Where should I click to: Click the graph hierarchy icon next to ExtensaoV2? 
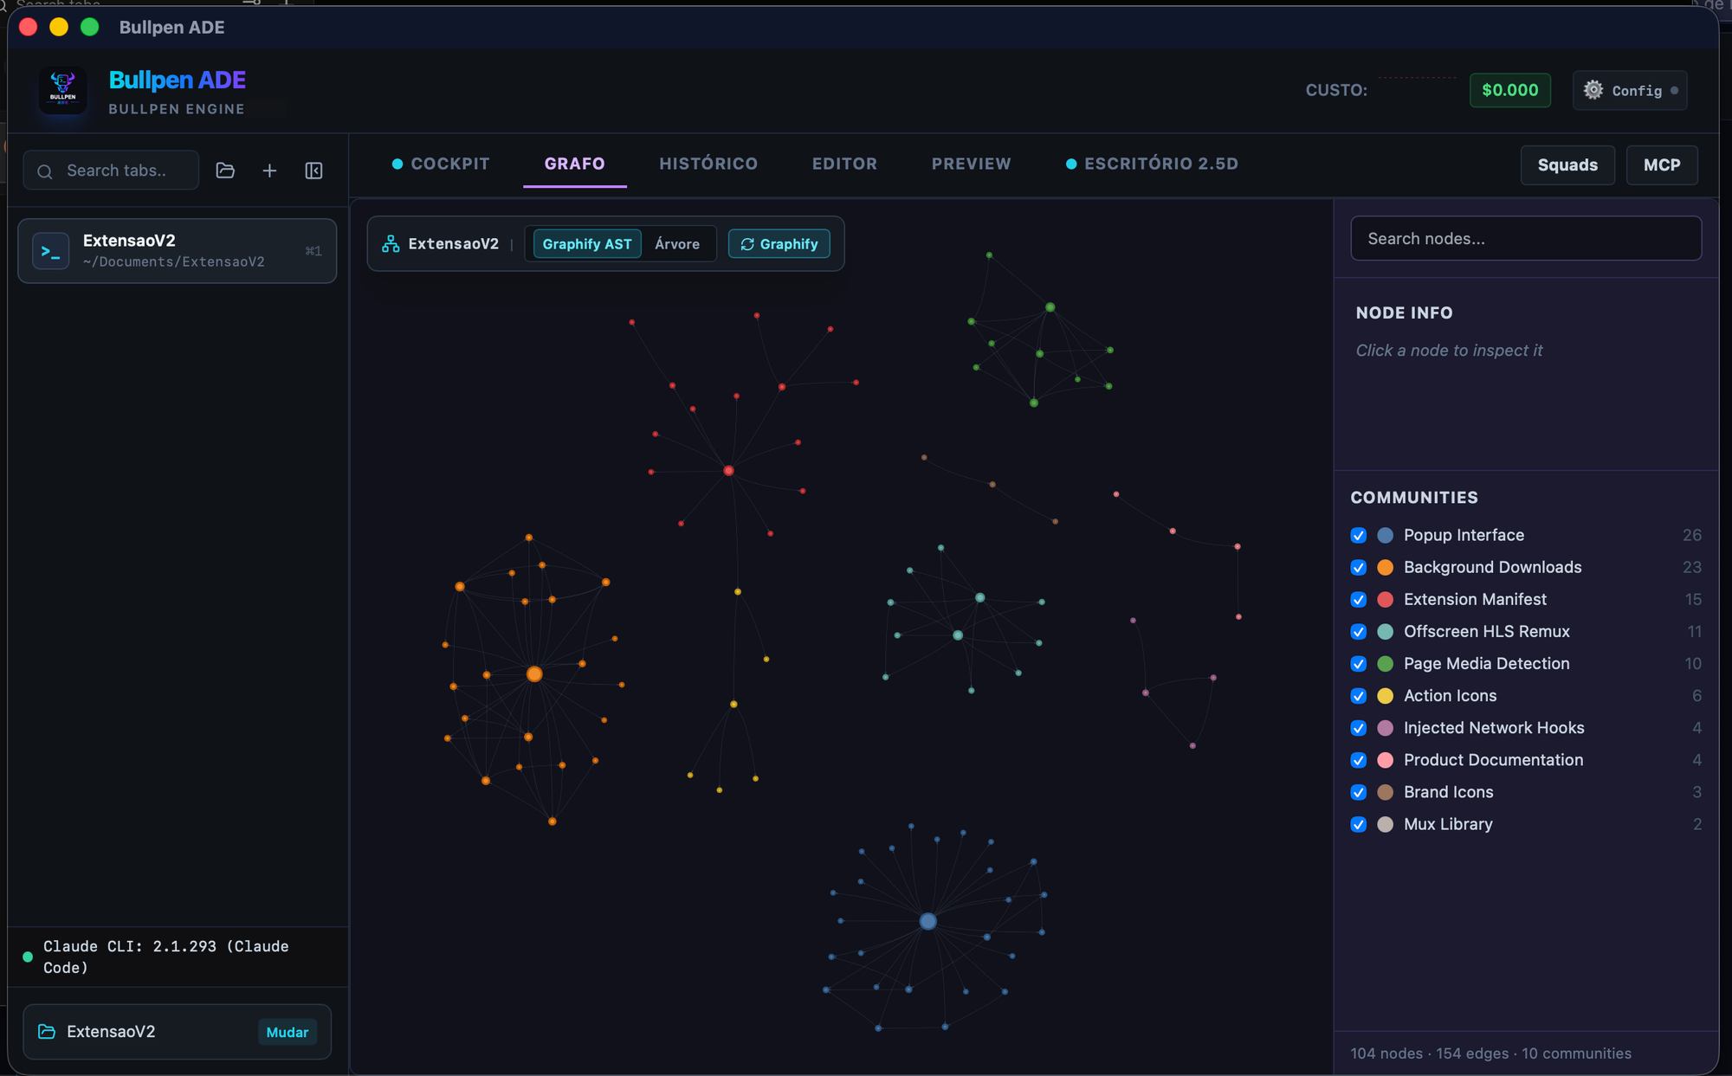[391, 243]
